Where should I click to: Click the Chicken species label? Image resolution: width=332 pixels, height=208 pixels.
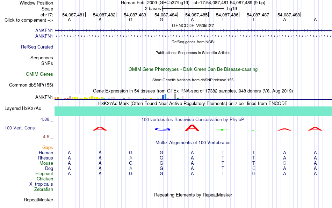45,179
